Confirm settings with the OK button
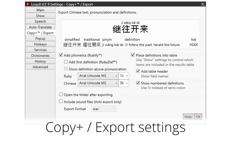This screenshot has width=231, height=143. 198,117
